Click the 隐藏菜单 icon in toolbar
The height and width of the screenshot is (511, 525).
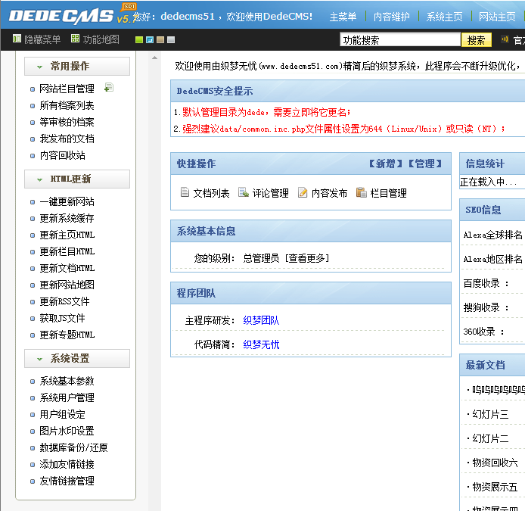click(x=17, y=39)
